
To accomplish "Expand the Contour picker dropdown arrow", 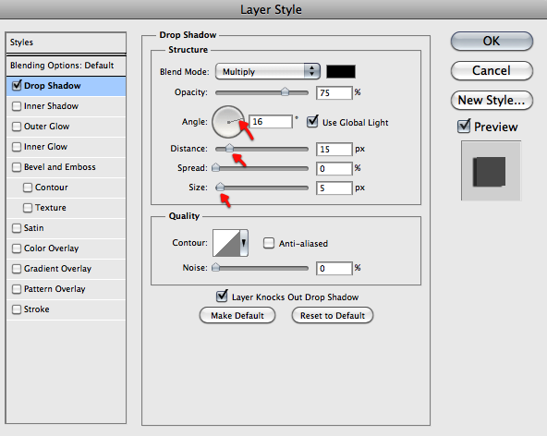I will (244, 243).
